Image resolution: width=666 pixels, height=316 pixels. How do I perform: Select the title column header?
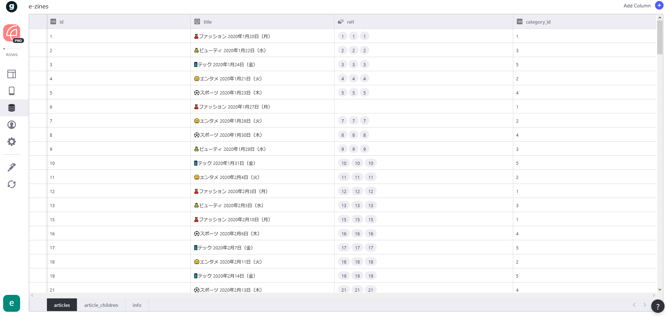pyautogui.click(x=262, y=21)
